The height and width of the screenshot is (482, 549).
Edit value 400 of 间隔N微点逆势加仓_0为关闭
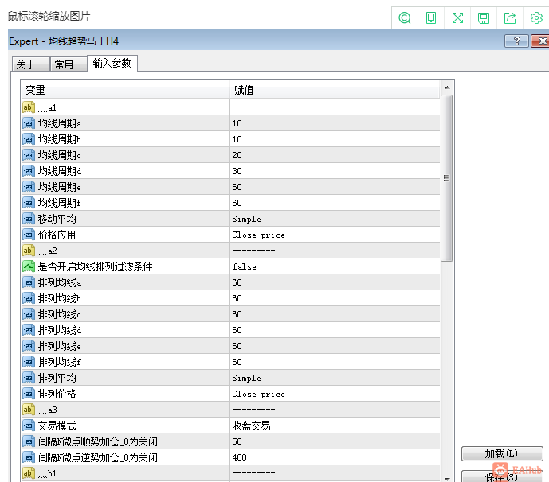pyautogui.click(x=335, y=457)
